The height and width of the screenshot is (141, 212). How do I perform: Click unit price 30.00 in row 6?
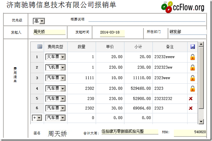click(x=110, y=108)
